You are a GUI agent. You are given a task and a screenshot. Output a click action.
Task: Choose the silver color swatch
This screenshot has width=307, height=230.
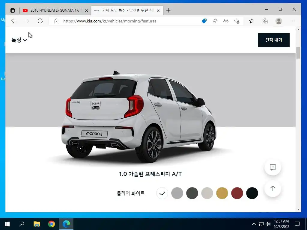[x=177, y=193]
